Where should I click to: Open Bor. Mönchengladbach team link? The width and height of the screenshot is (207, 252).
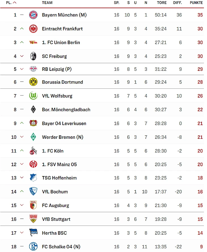pyautogui.click(x=66, y=110)
